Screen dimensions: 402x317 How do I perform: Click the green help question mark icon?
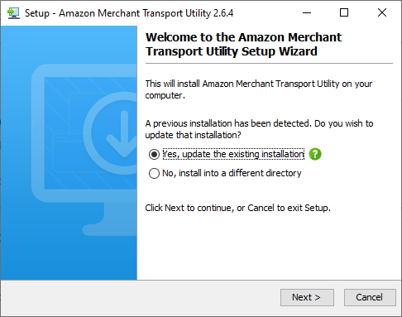[x=315, y=154]
